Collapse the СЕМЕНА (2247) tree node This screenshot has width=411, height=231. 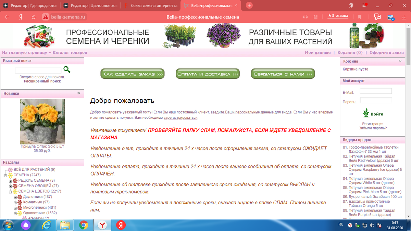click(5, 176)
